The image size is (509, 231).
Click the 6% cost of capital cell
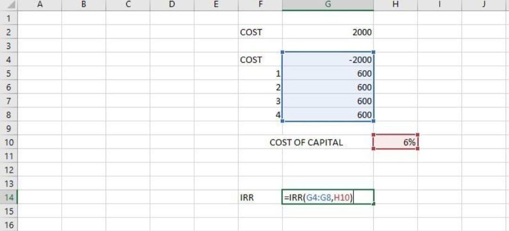tap(395, 142)
